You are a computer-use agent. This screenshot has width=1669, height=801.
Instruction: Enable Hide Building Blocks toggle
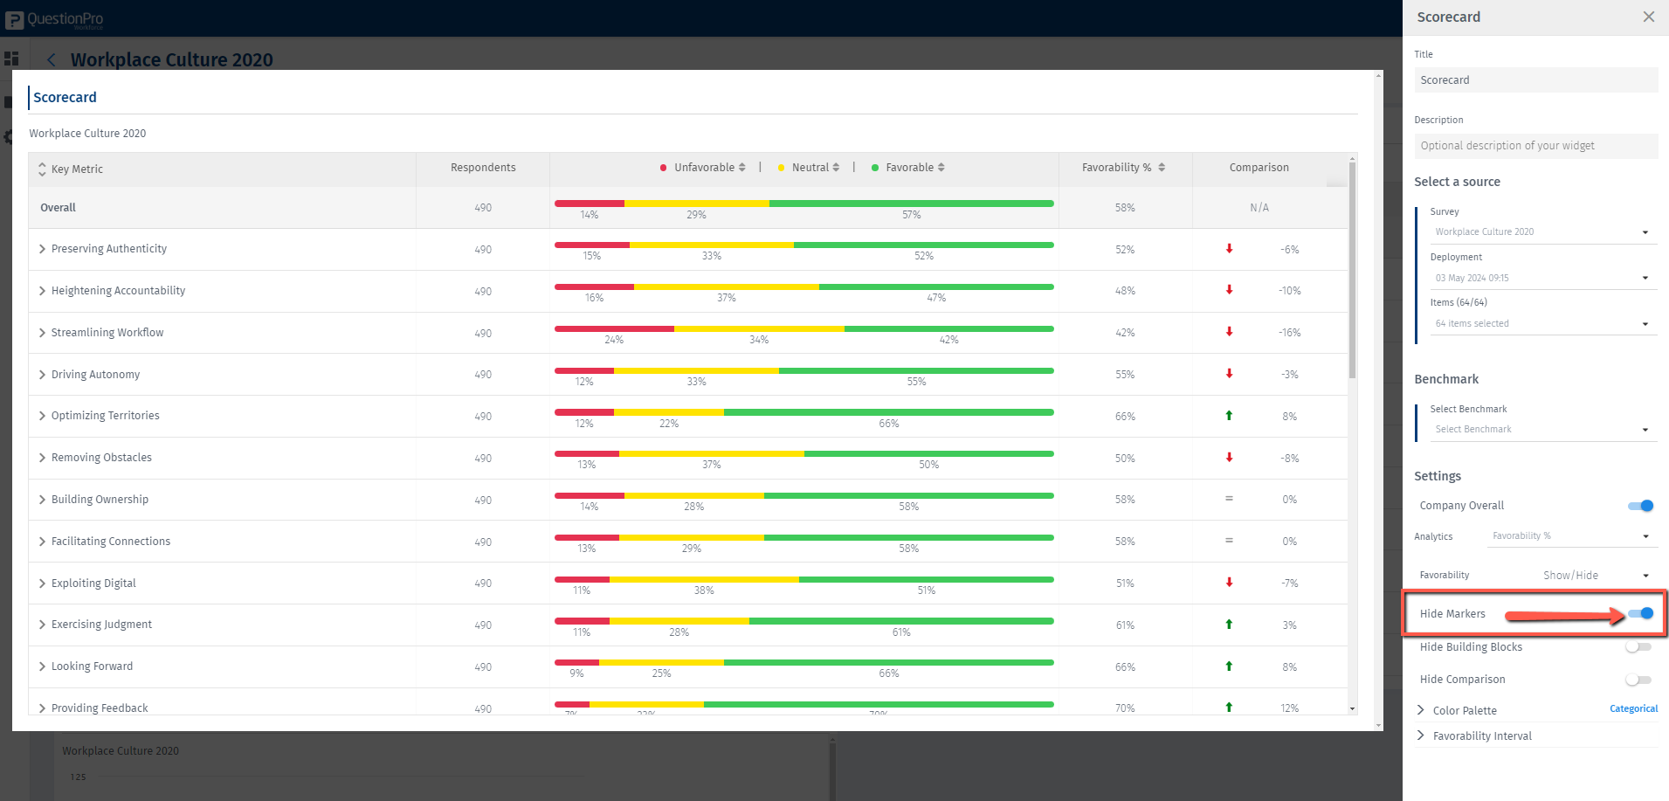click(1638, 647)
